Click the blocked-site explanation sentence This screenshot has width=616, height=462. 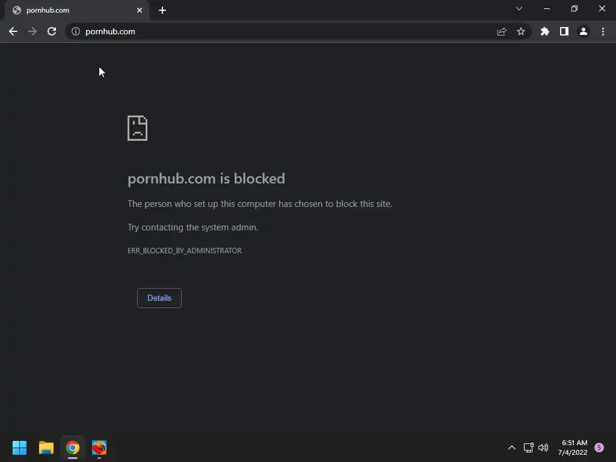[260, 204]
